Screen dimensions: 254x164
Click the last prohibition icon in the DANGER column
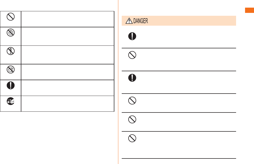(x=132, y=138)
